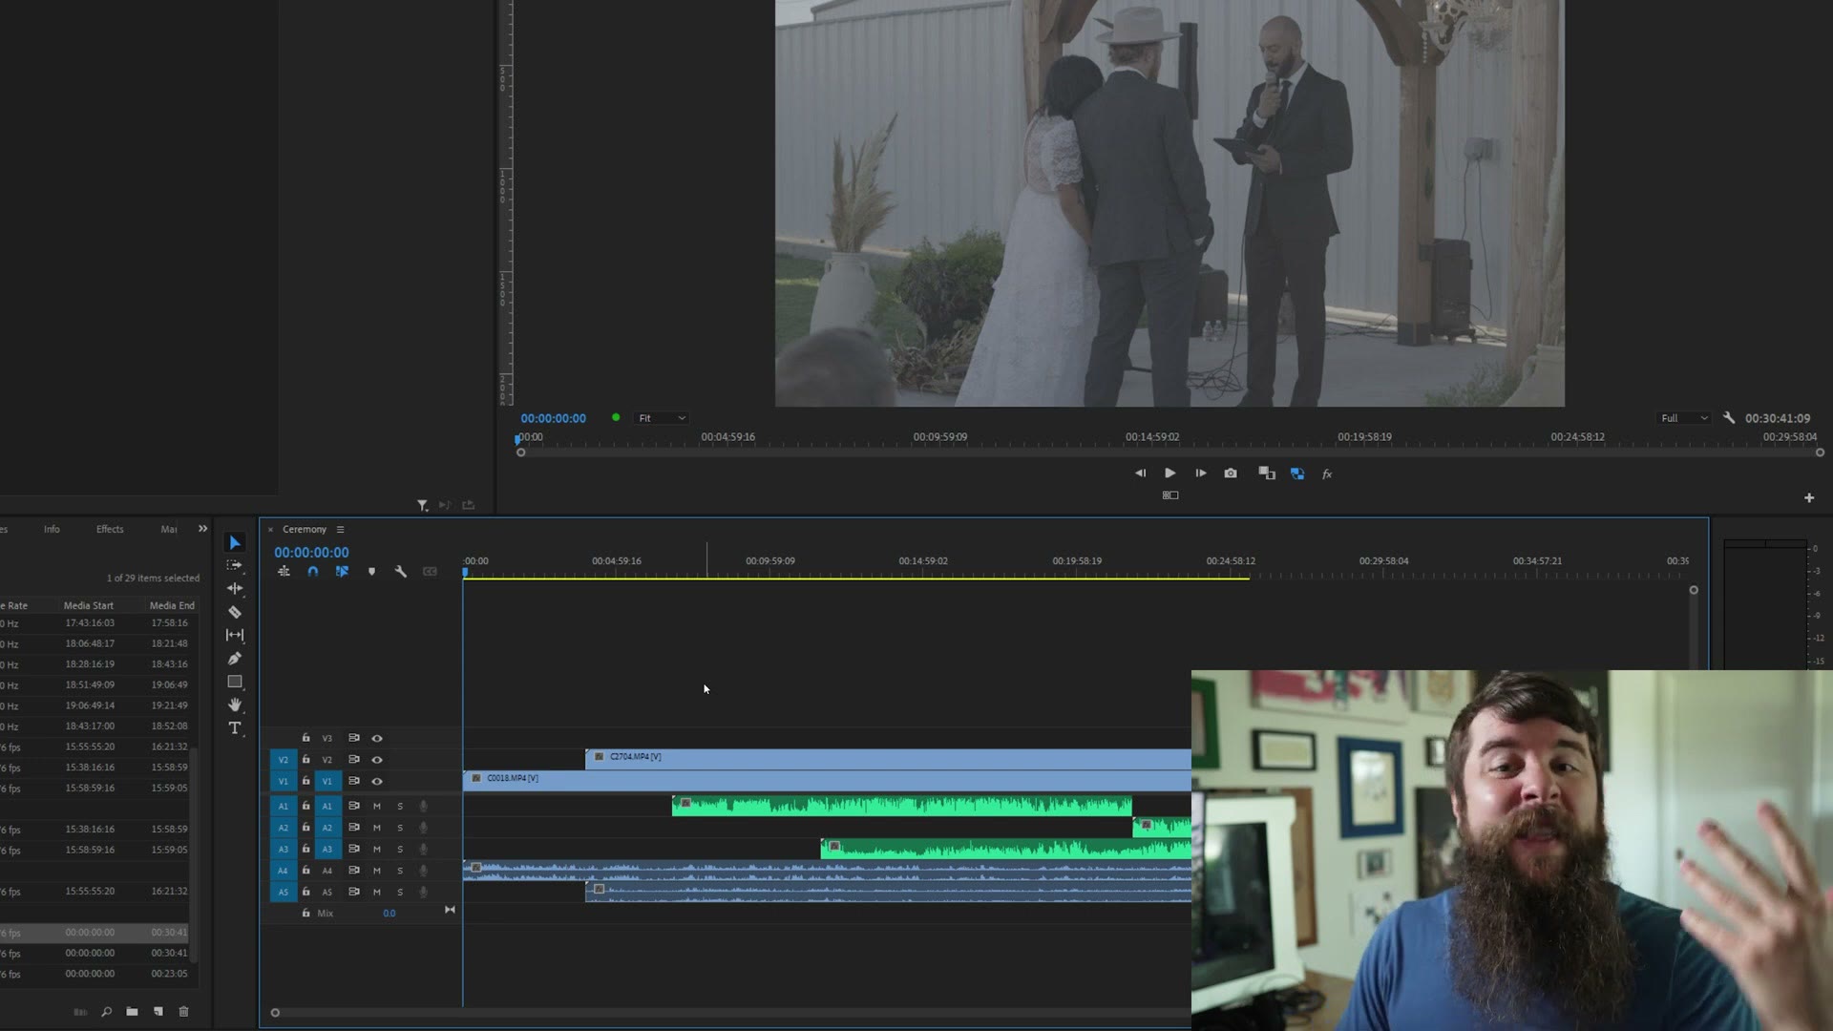Select the Pen tool
1833x1031 pixels.
tap(235, 658)
